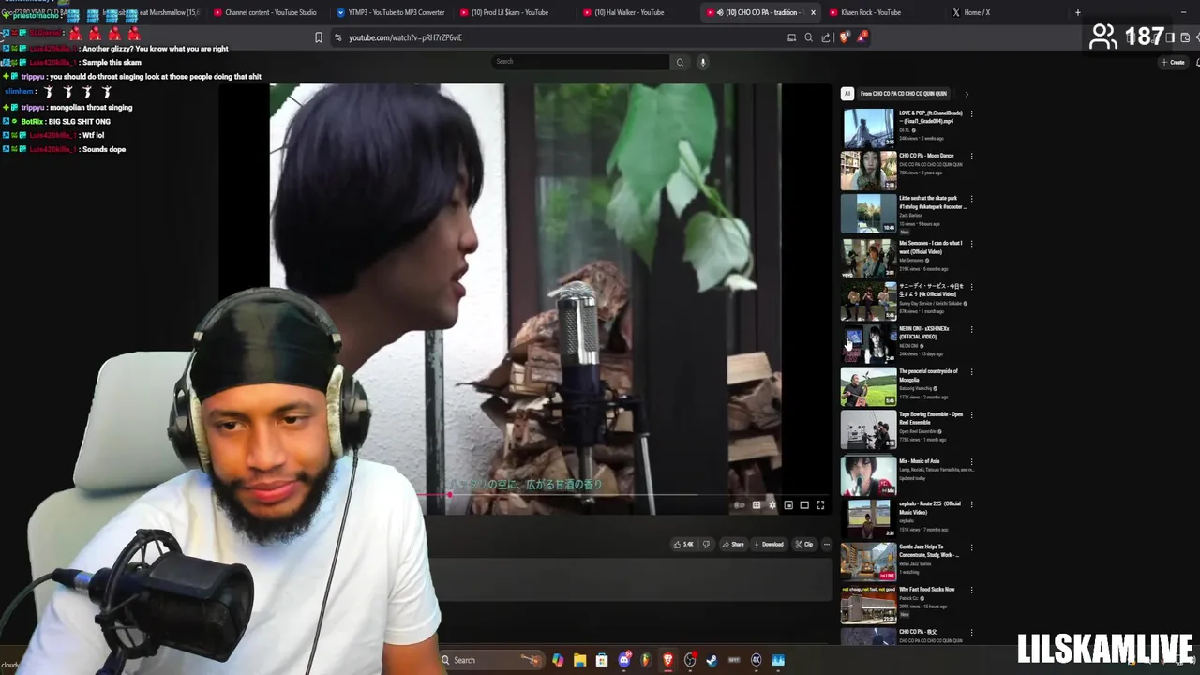
Task: Click the Download button below video
Action: [769, 545]
